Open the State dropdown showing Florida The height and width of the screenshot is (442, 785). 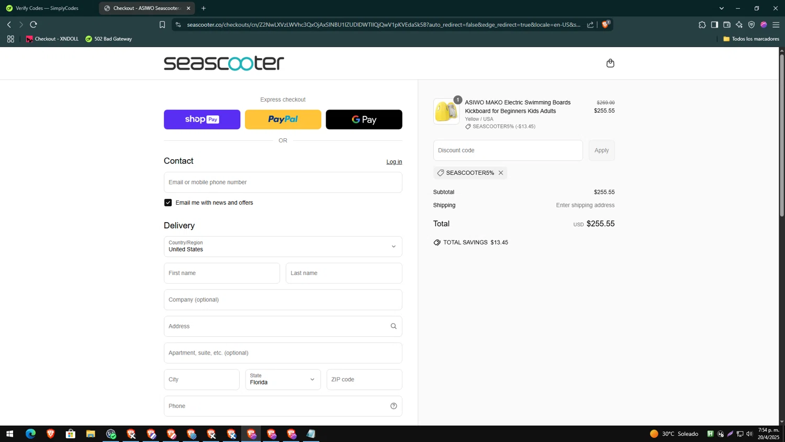click(x=283, y=380)
